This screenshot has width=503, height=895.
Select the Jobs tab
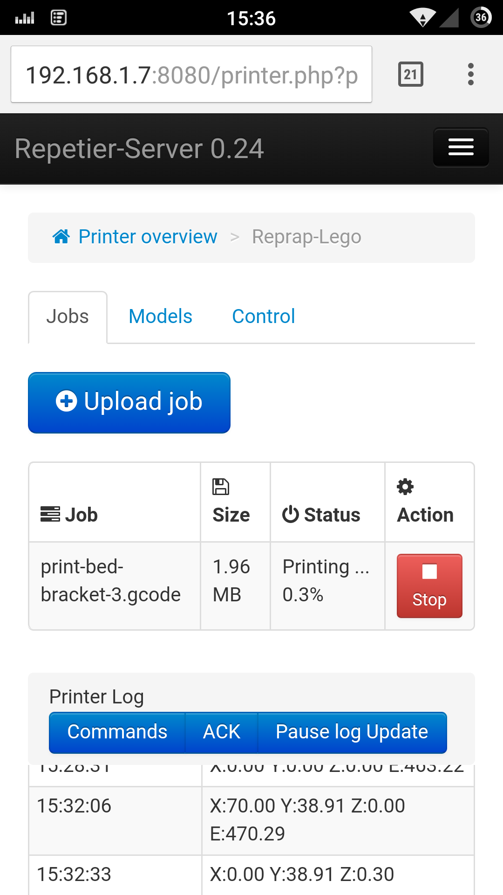click(68, 317)
